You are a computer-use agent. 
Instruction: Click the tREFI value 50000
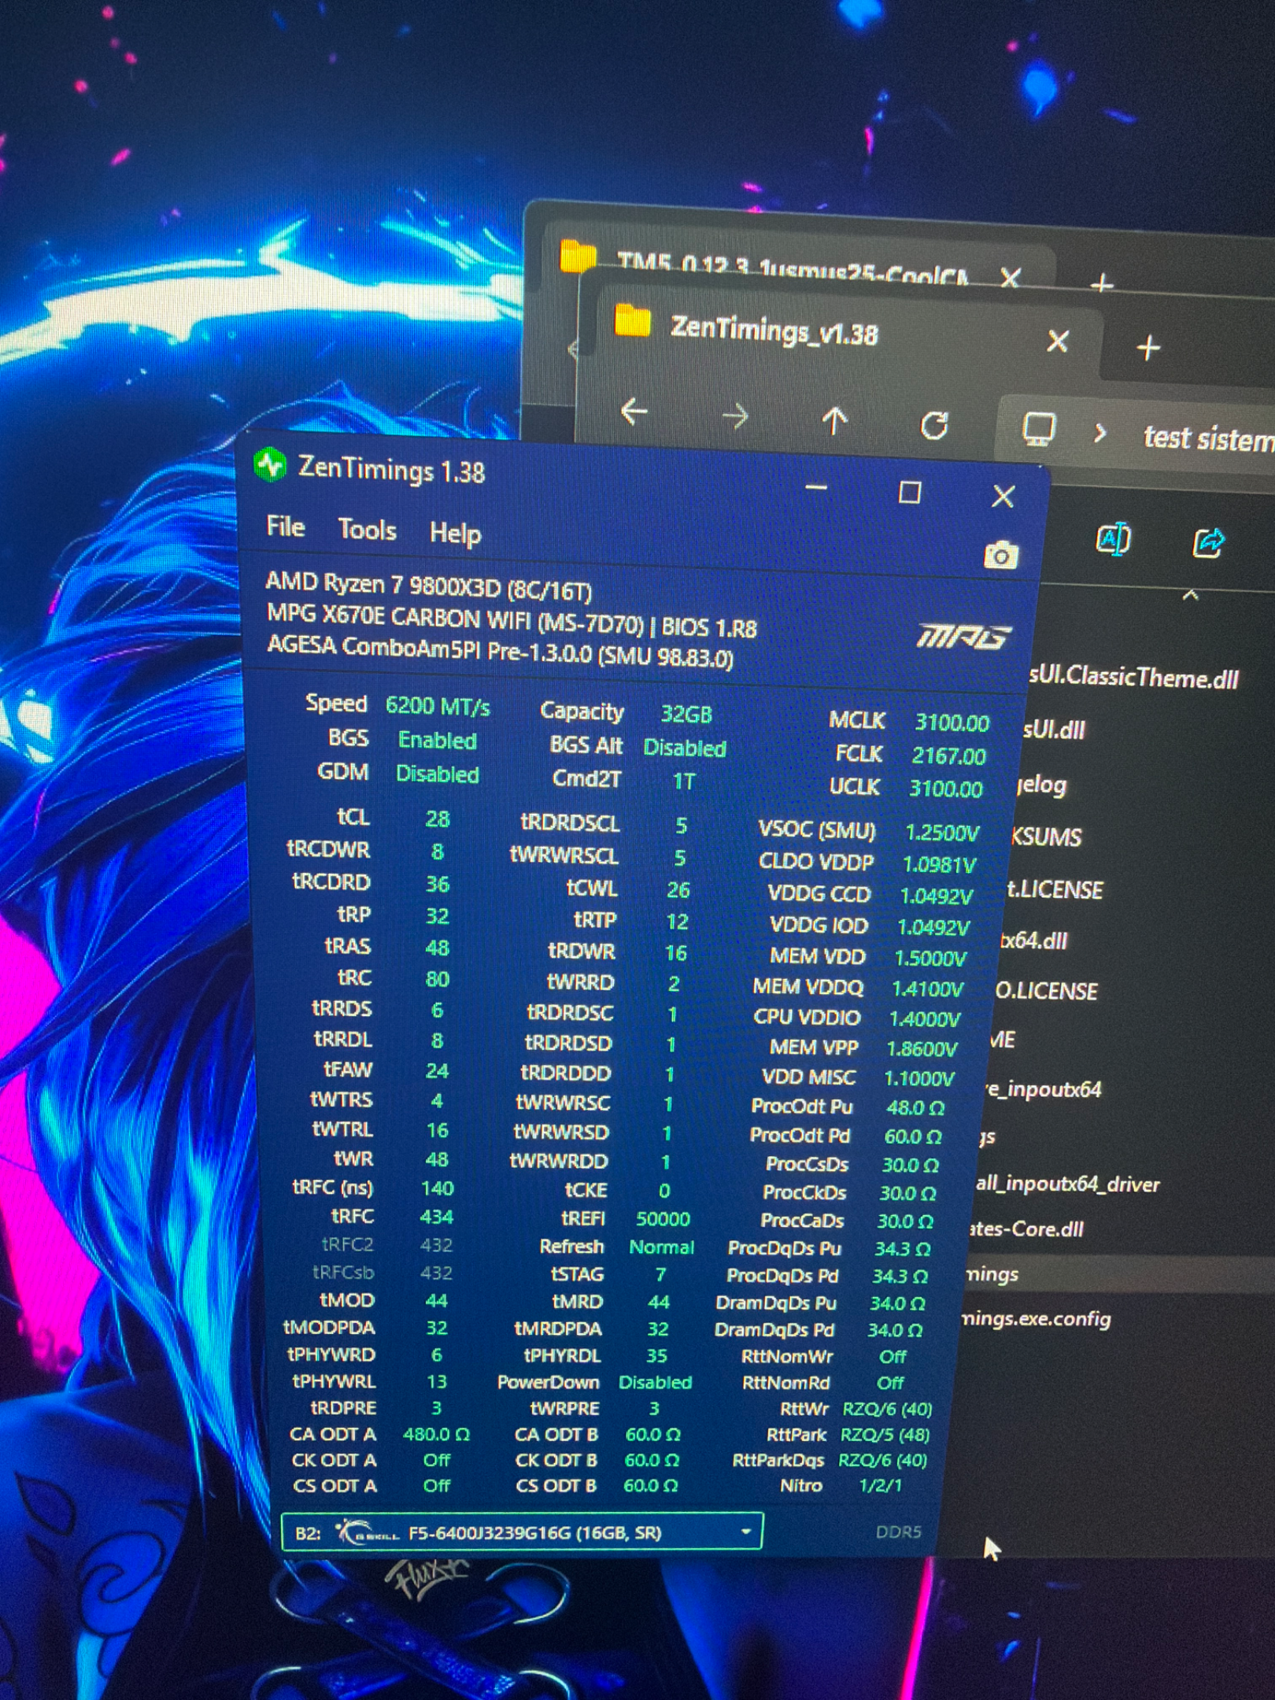point(663,1219)
